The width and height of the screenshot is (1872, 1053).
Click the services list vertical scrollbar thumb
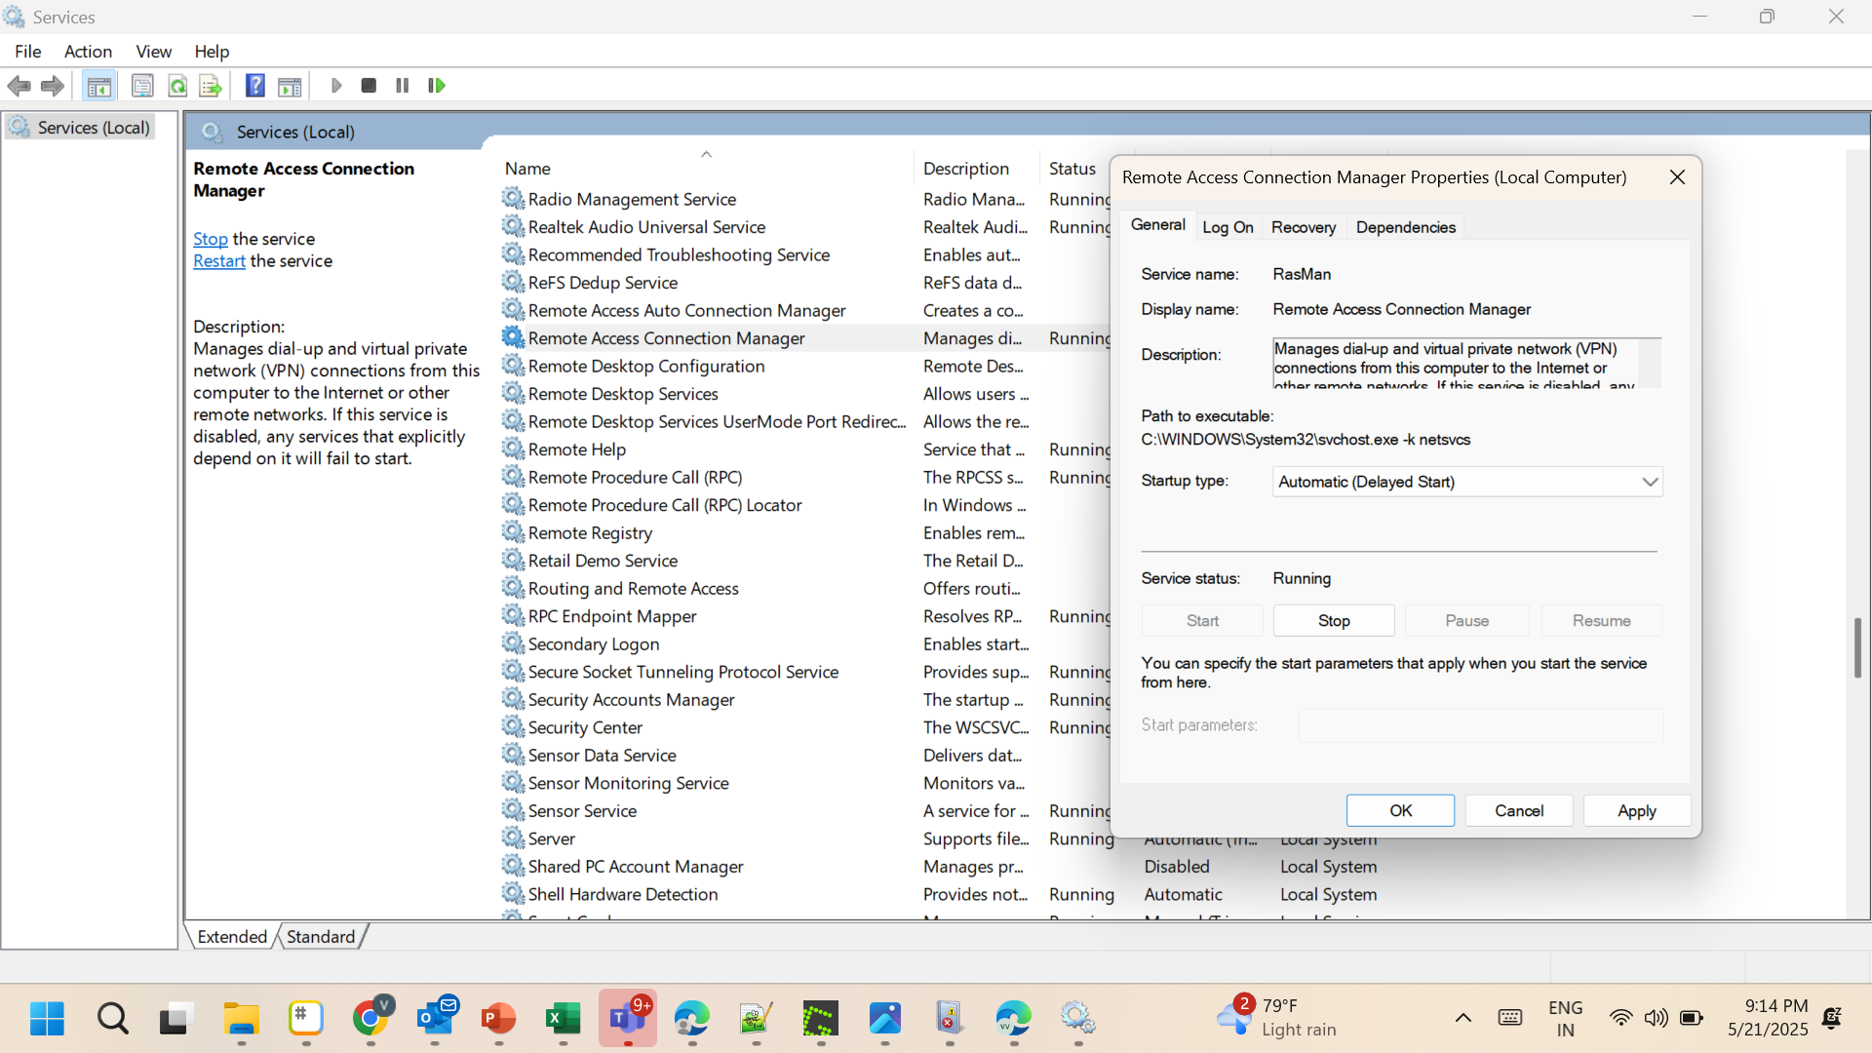click(1857, 647)
